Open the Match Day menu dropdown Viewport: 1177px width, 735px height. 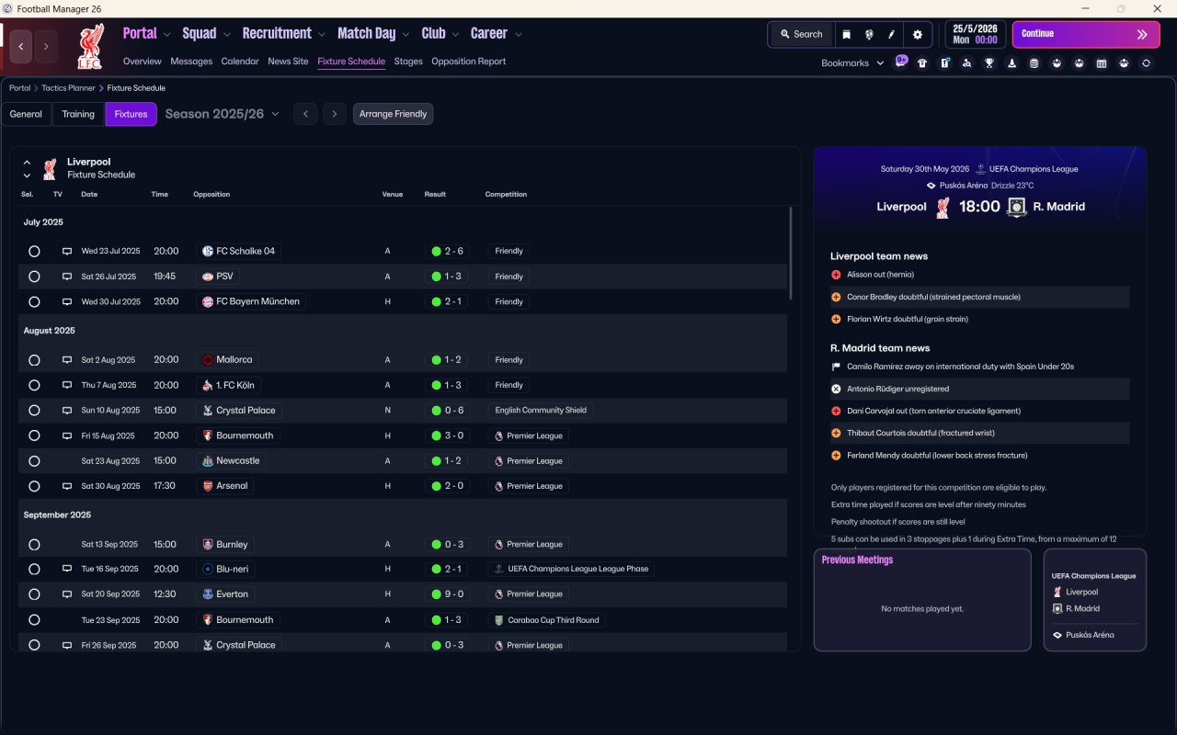point(373,34)
